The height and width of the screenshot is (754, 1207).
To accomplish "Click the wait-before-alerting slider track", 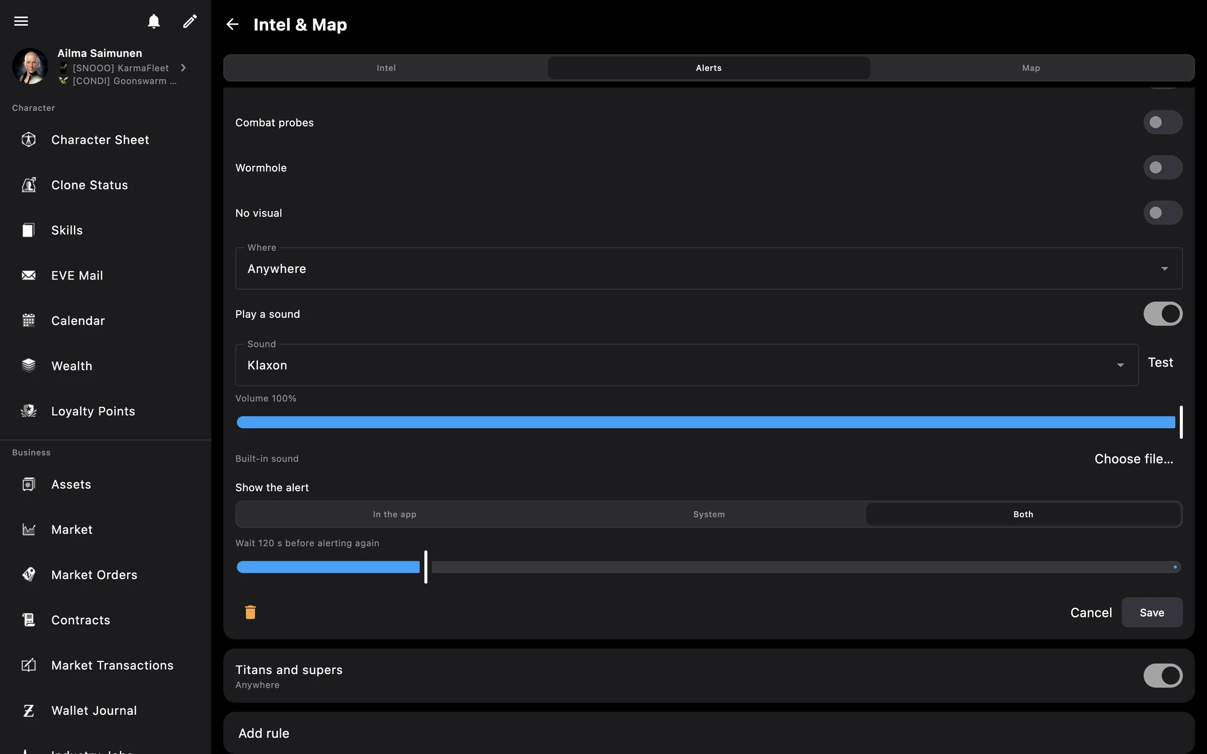I will 709,567.
